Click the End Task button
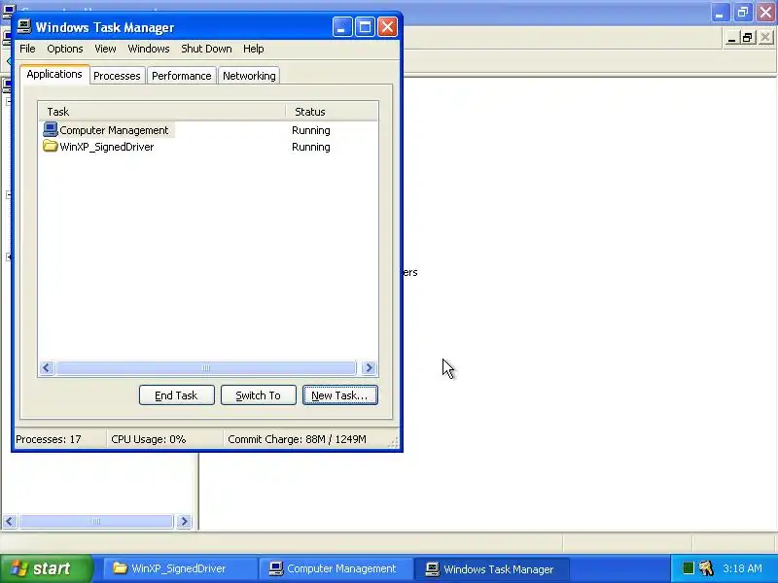The image size is (778, 583). click(177, 395)
